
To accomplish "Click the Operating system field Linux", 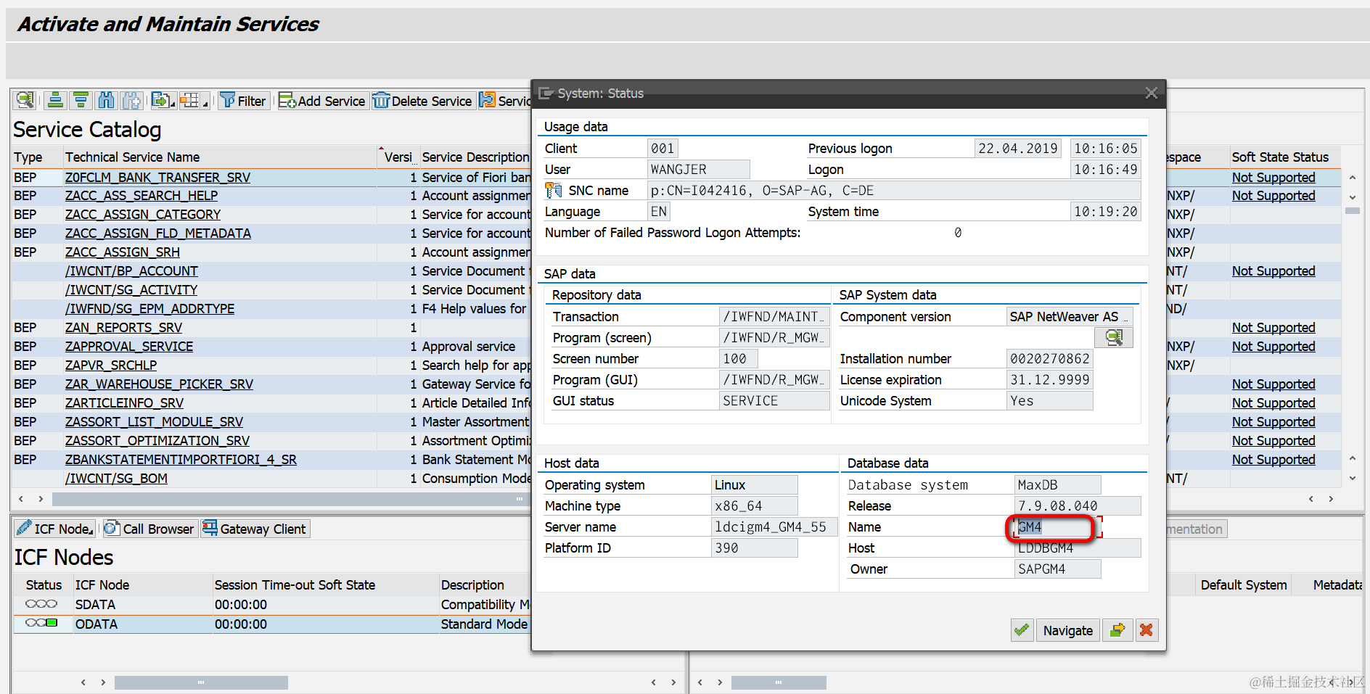I will coord(754,485).
